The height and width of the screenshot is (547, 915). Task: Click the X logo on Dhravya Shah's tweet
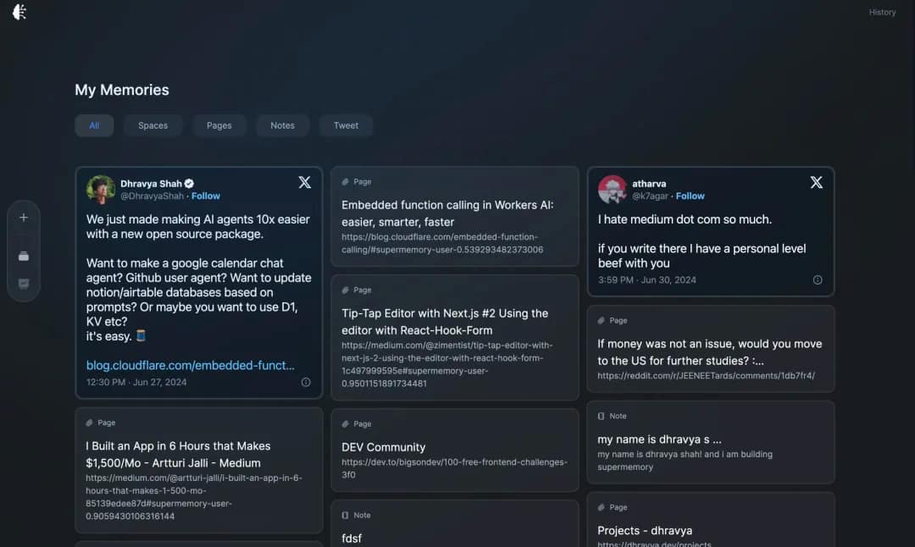coord(305,182)
